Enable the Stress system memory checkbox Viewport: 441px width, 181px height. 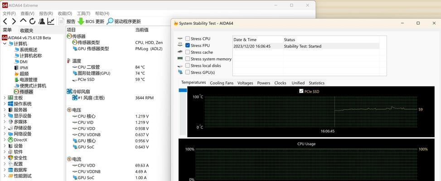(x=188, y=59)
